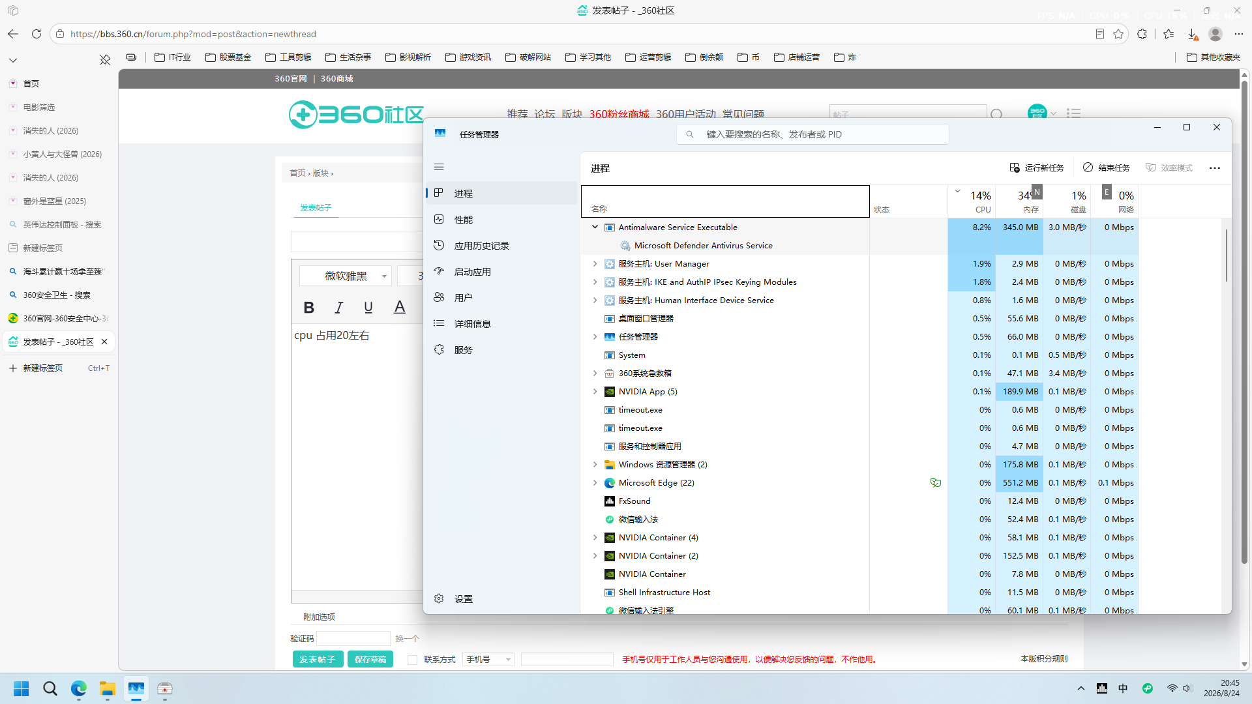Switch to 电影筛选 vertical tab
1252x704 pixels.
[x=59, y=107]
